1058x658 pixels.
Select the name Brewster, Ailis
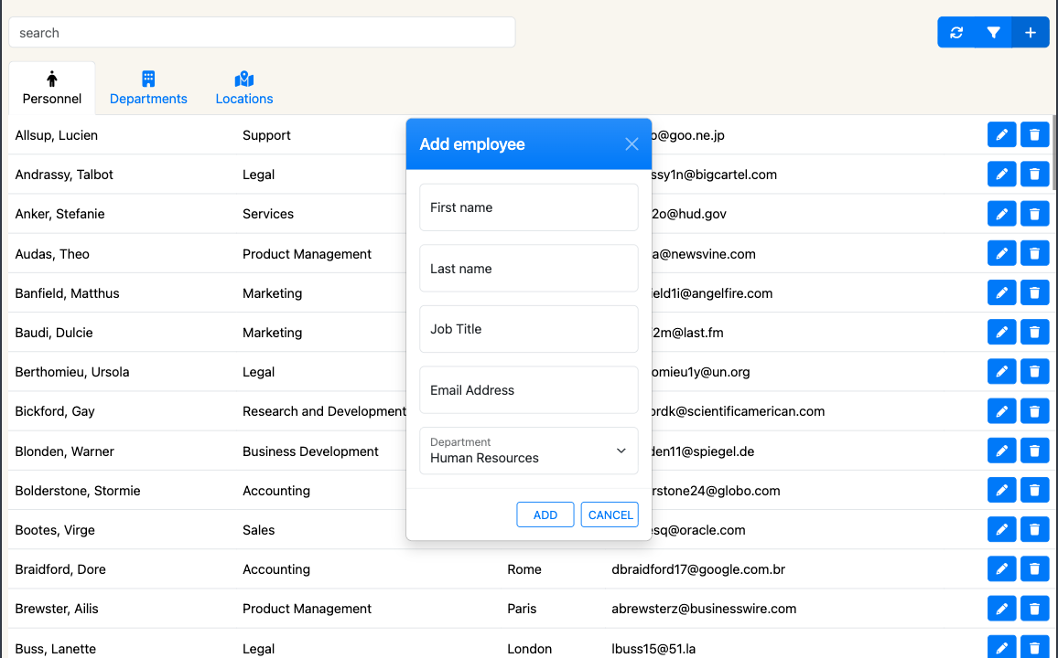point(57,608)
